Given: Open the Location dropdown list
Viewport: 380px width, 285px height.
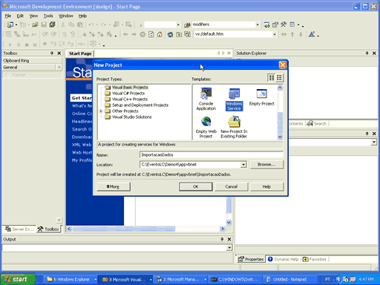Looking at the screenshot, I should (x=243, y=165).
